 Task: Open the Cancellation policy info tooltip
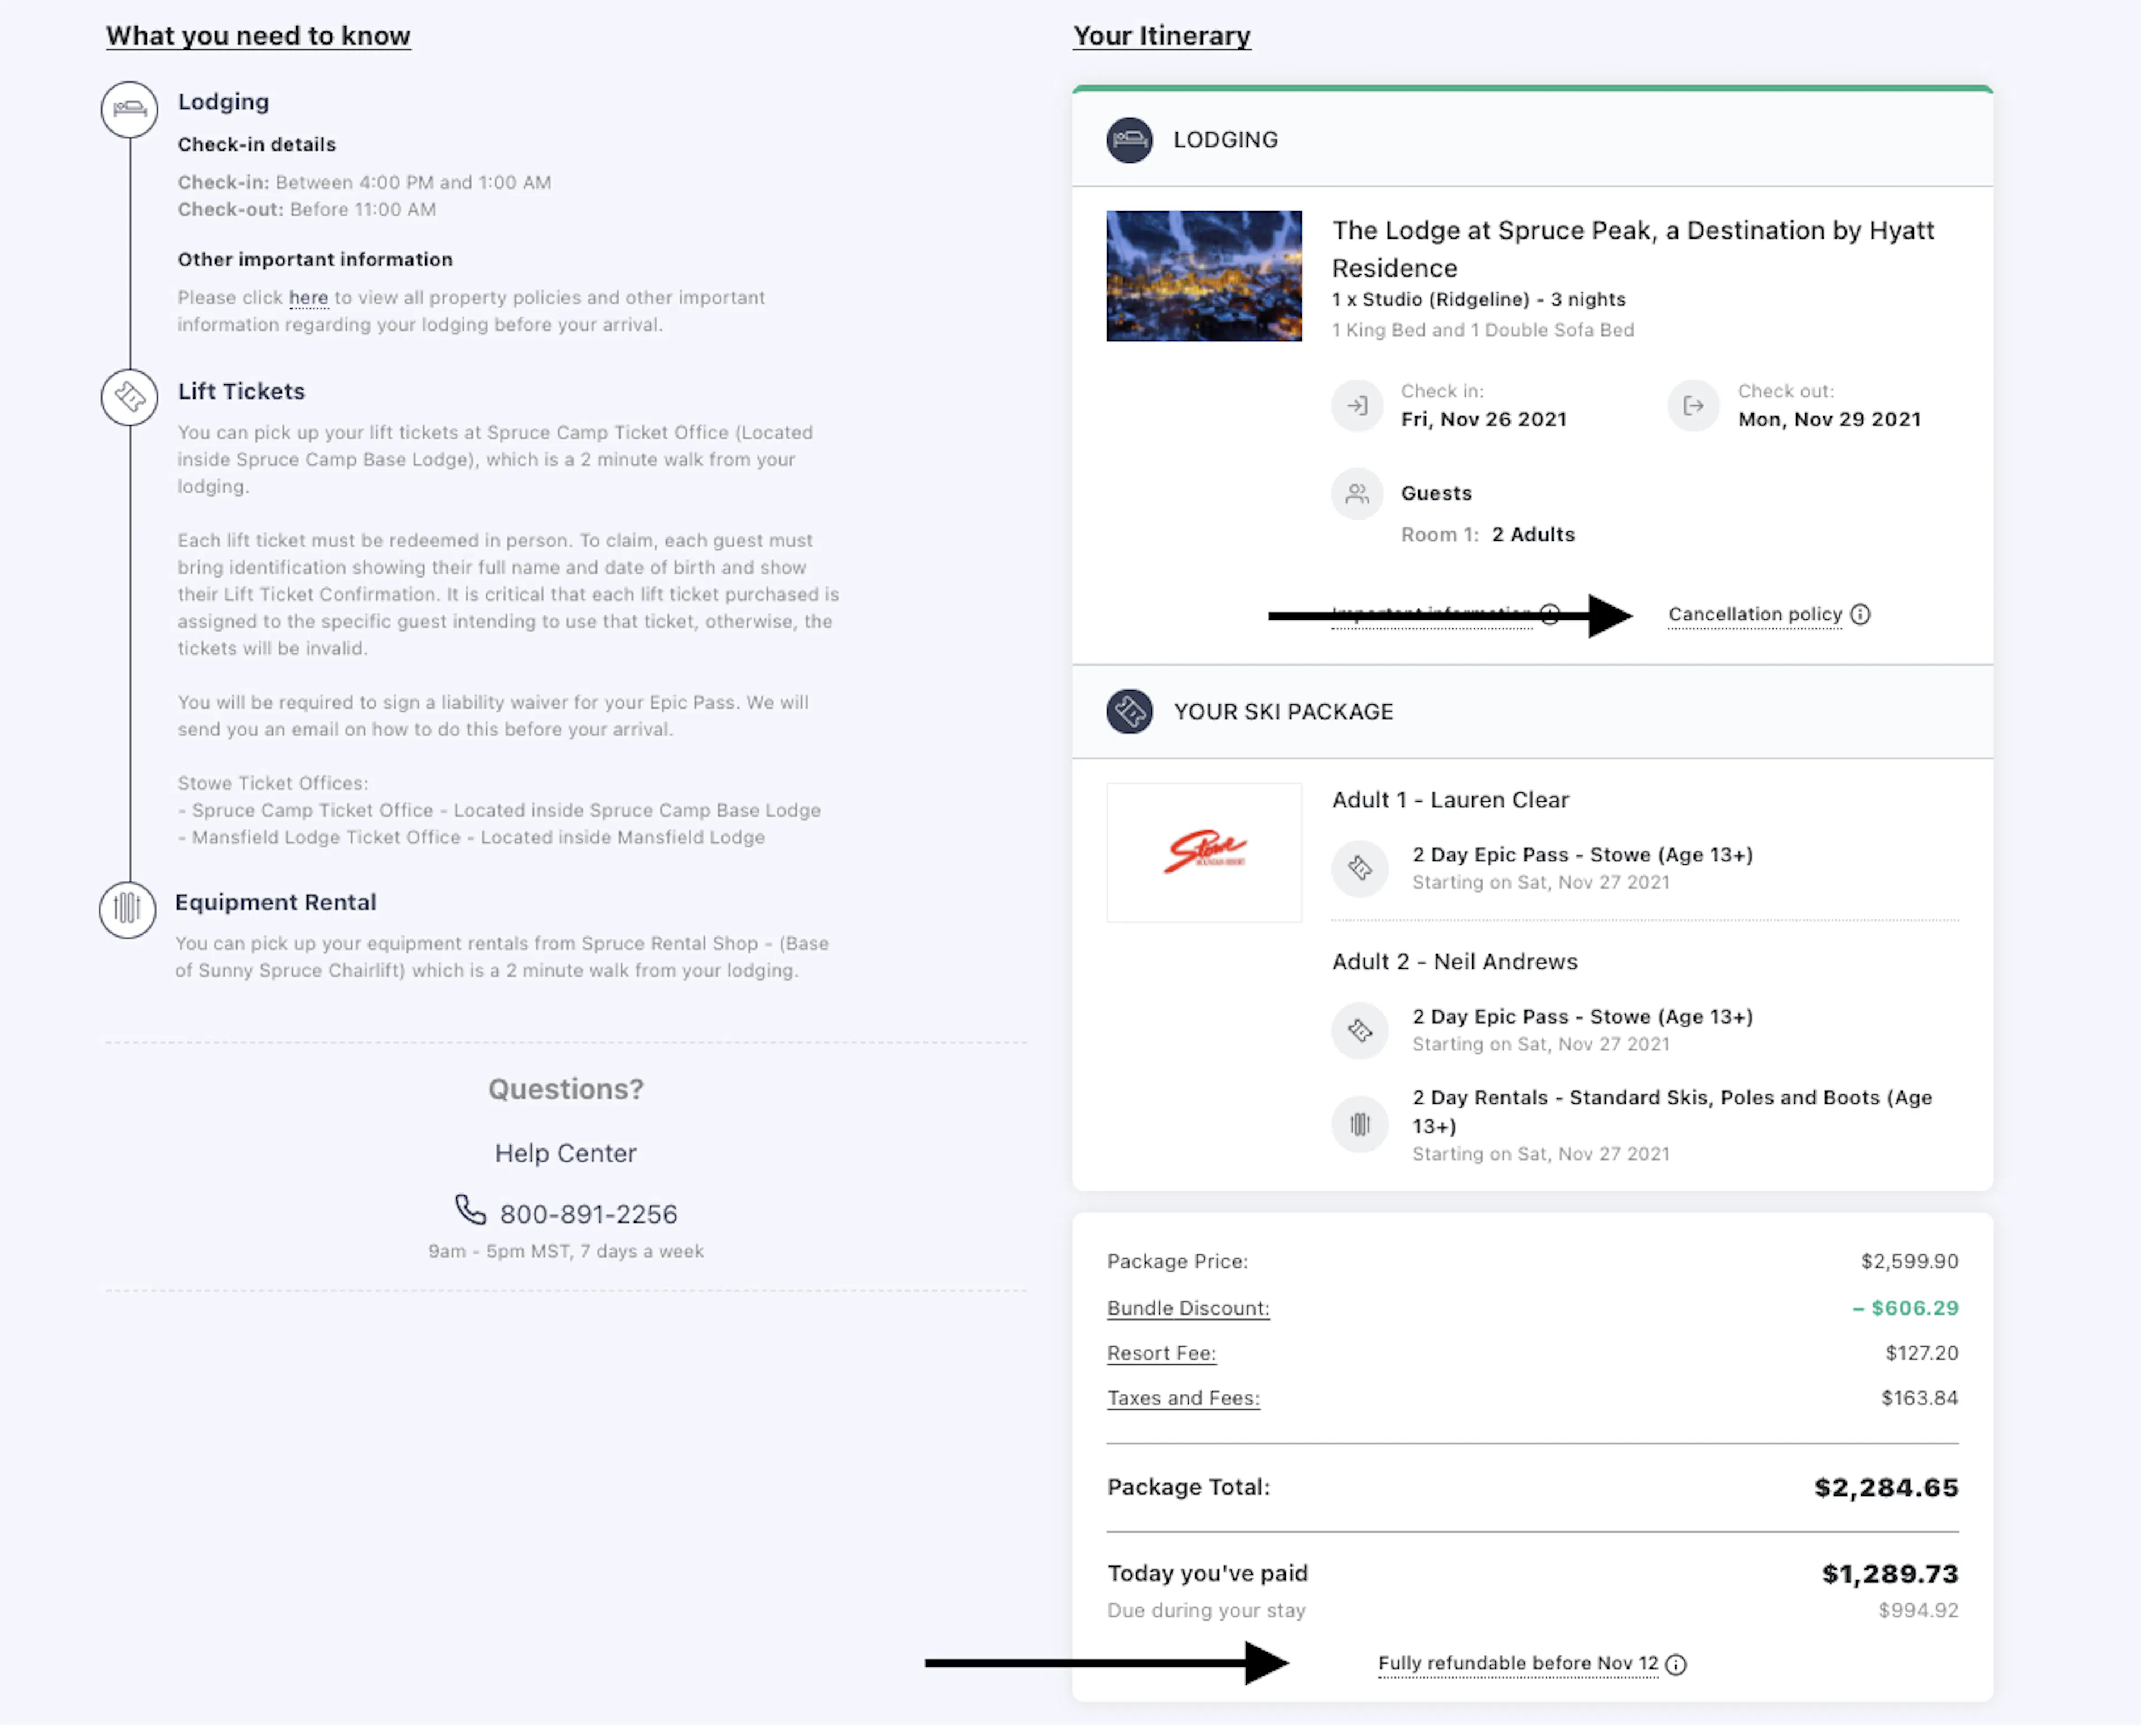(1861, 614)
